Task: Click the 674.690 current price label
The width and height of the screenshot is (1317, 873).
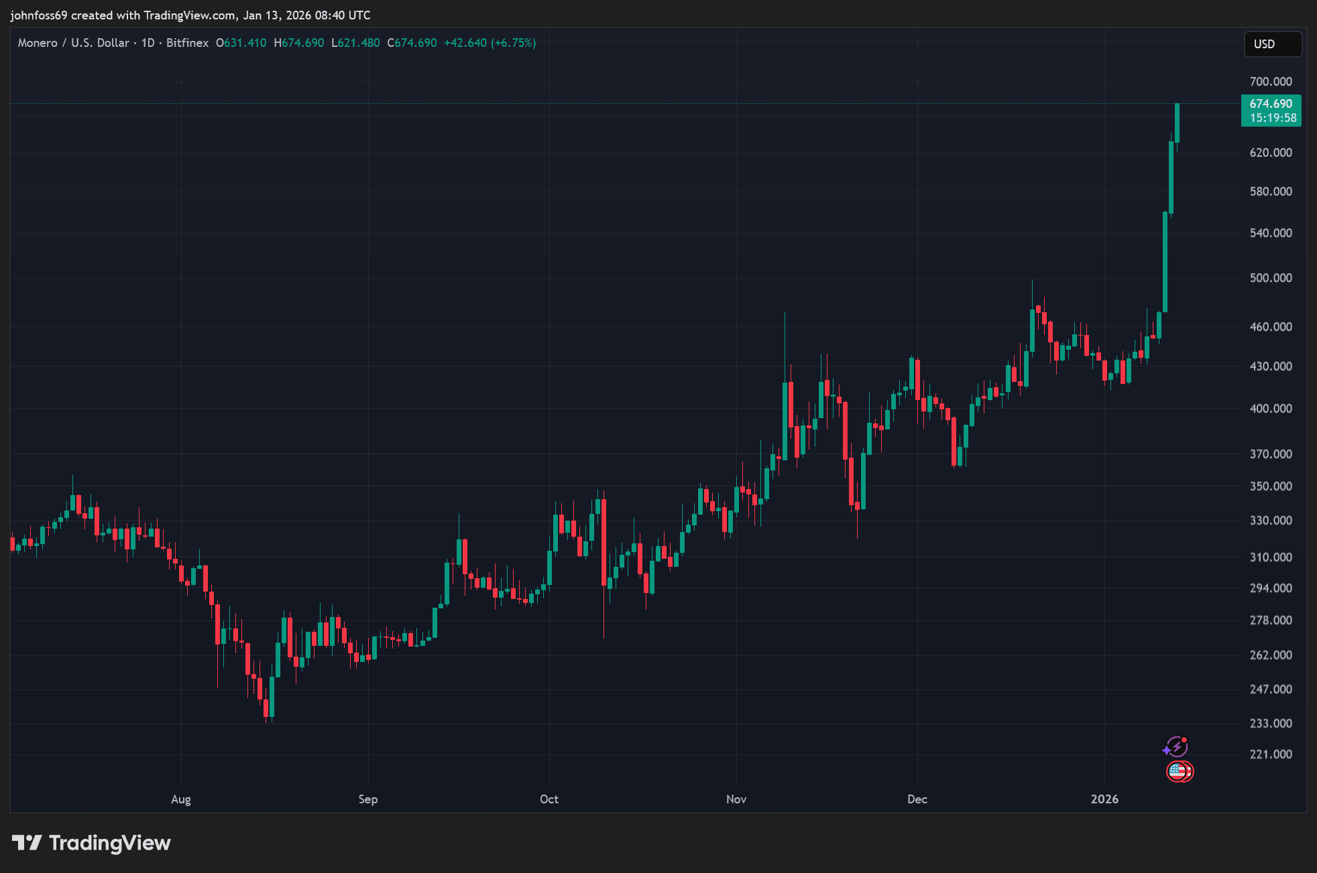Action: pyautogui.click(x=1271, y=104)
